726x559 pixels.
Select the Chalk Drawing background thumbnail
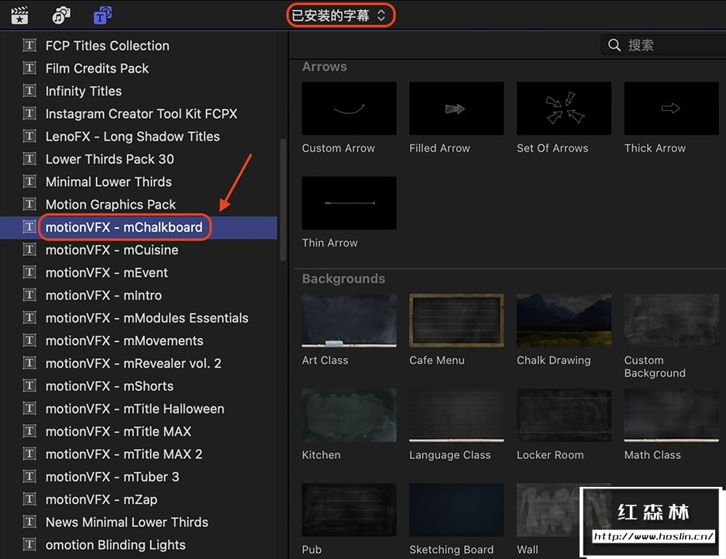tap(564, 320)
